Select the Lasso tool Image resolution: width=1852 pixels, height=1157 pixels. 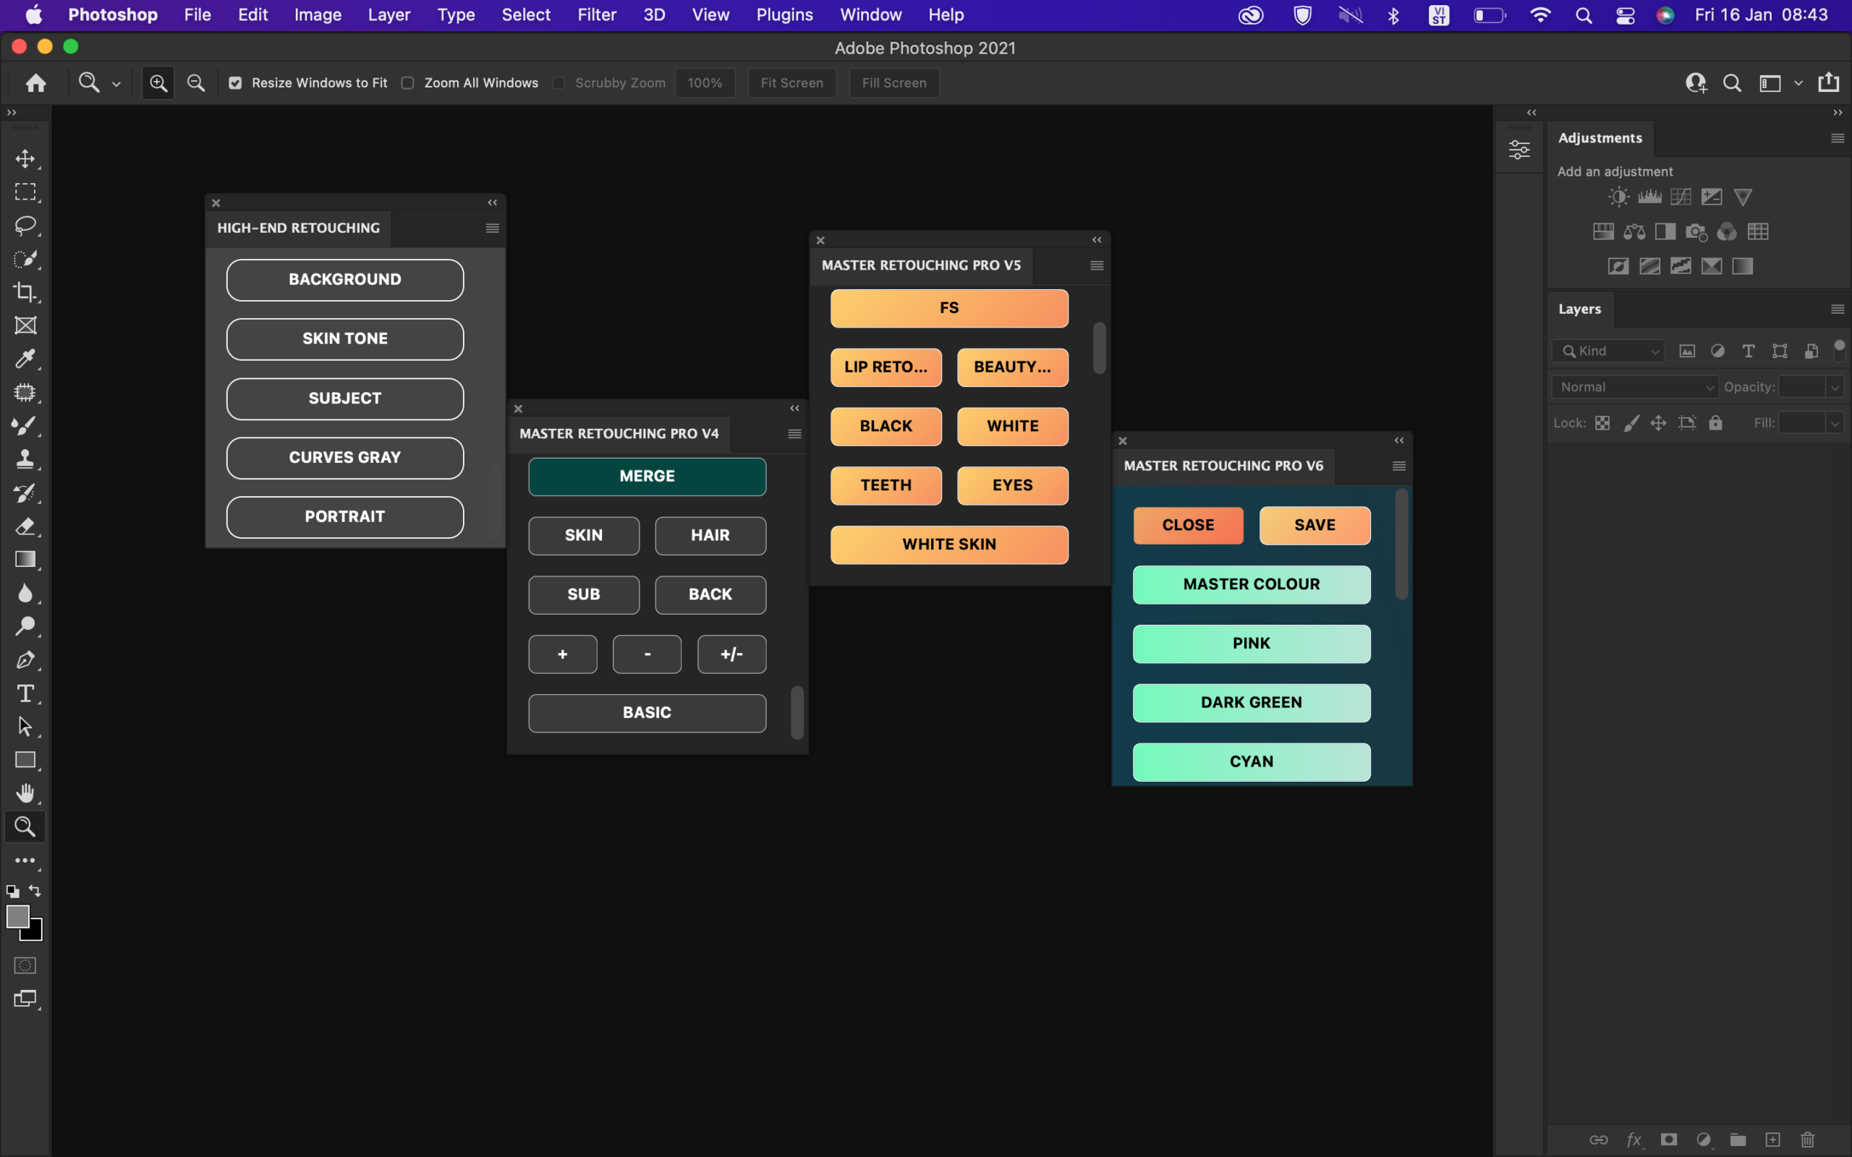[x=25, y=225]
